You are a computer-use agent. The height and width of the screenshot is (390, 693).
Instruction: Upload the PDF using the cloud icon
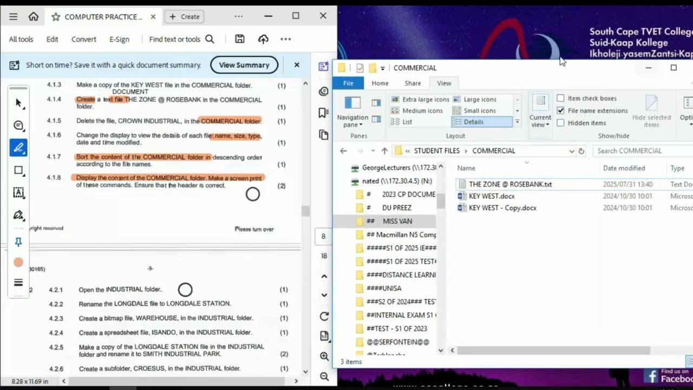tap(263, 39)
